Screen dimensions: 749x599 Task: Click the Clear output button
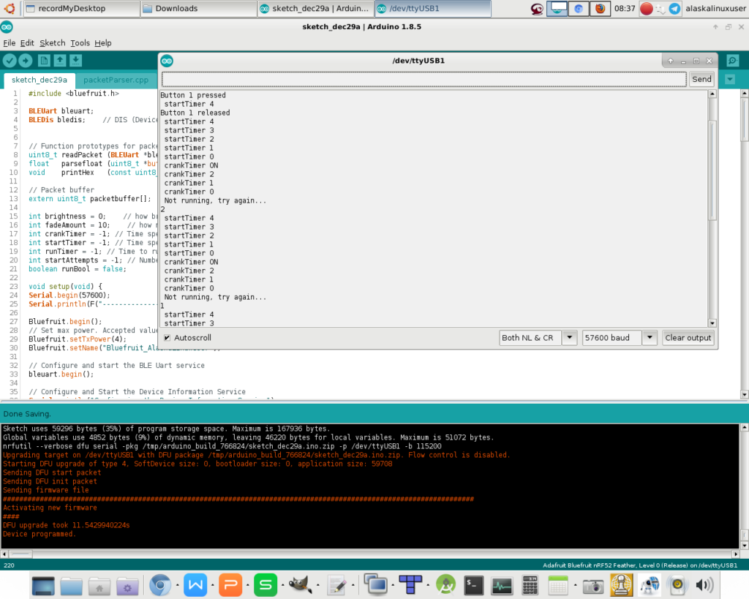click(x=688, y=338)
